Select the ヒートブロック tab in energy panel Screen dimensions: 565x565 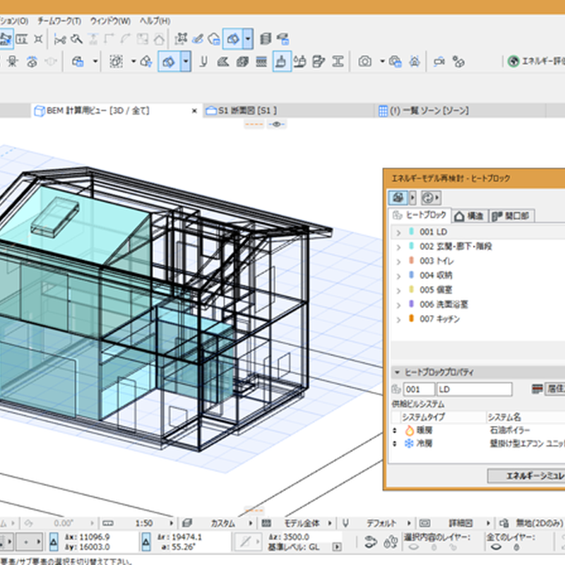(x=420, y=215)
